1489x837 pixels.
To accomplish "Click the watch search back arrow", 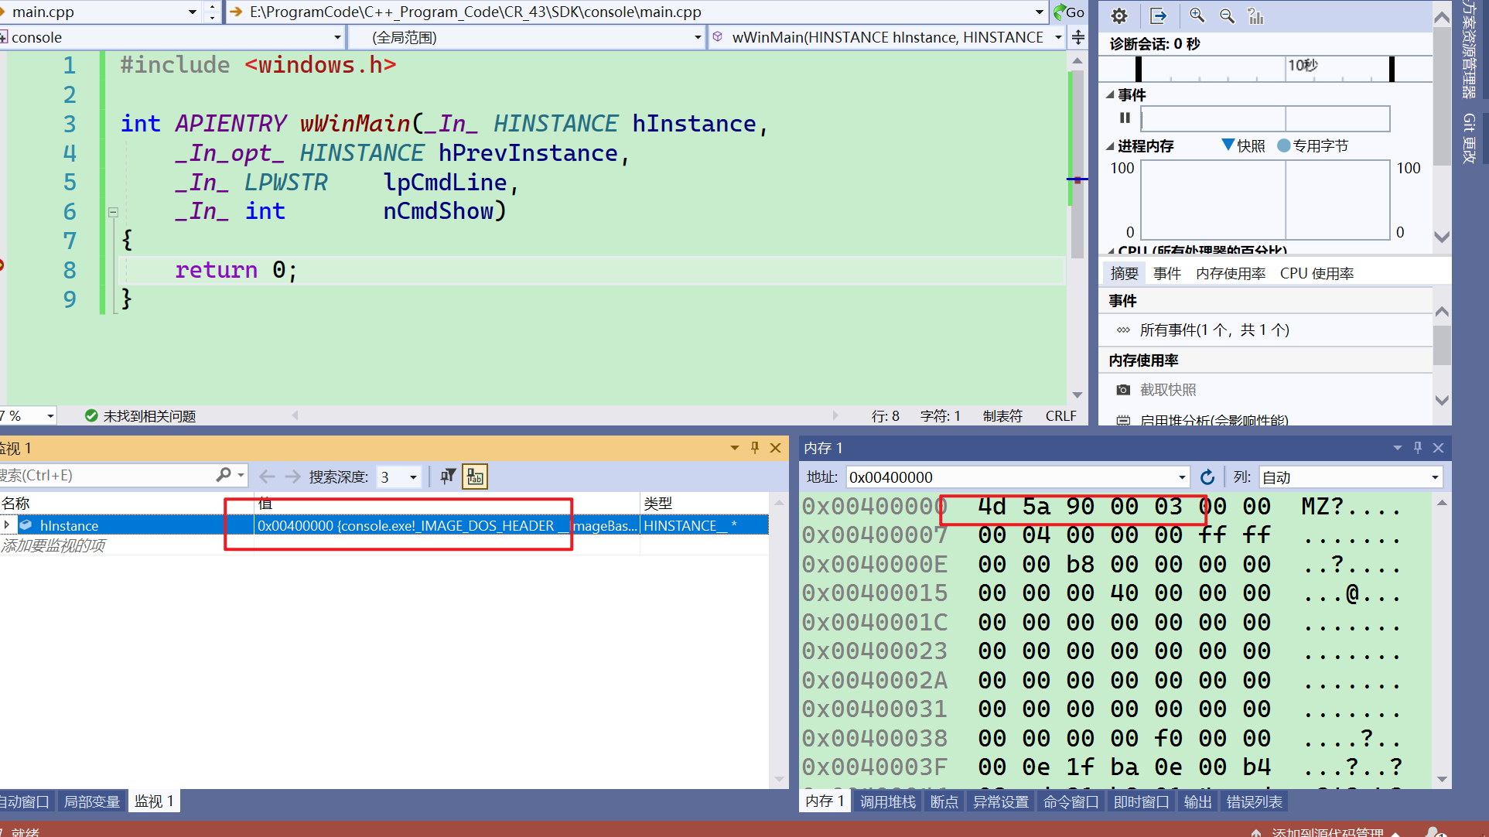I will (x=267, y=477).
